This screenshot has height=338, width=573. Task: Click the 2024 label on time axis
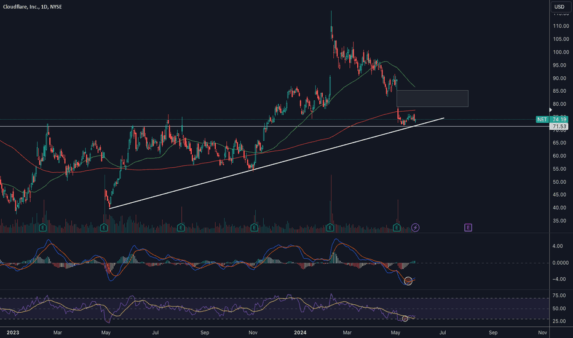tap(301, 332)
